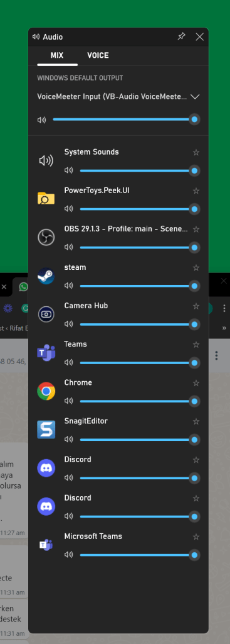Click the OBS application icon
Image resolution: width=230 pixels, height=644 pixels.
coord(46,237)
